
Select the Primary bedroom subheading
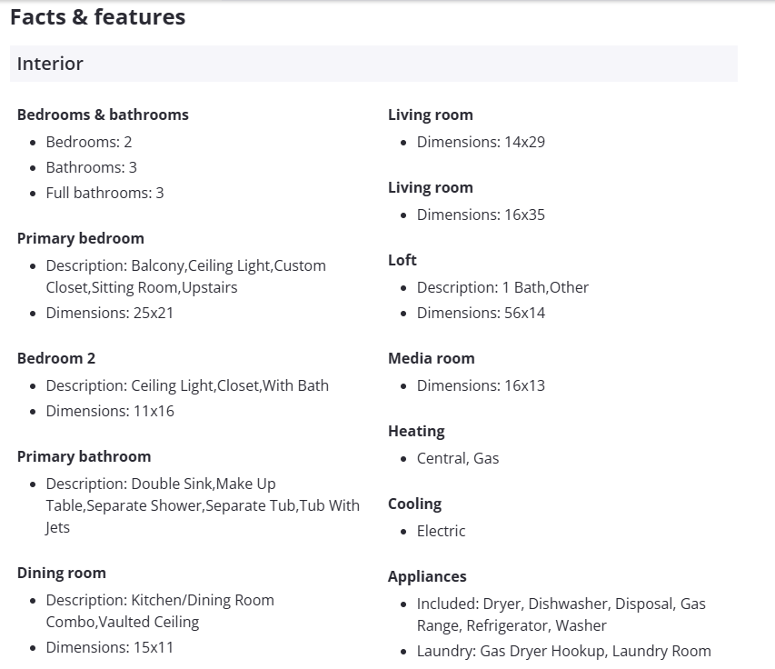pyautogui.click(x=80, y=238)
